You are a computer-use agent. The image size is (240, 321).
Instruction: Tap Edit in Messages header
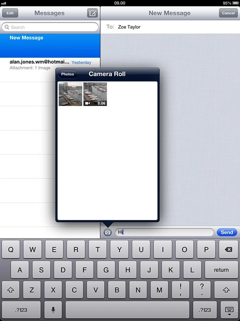[x=10, y=13]
